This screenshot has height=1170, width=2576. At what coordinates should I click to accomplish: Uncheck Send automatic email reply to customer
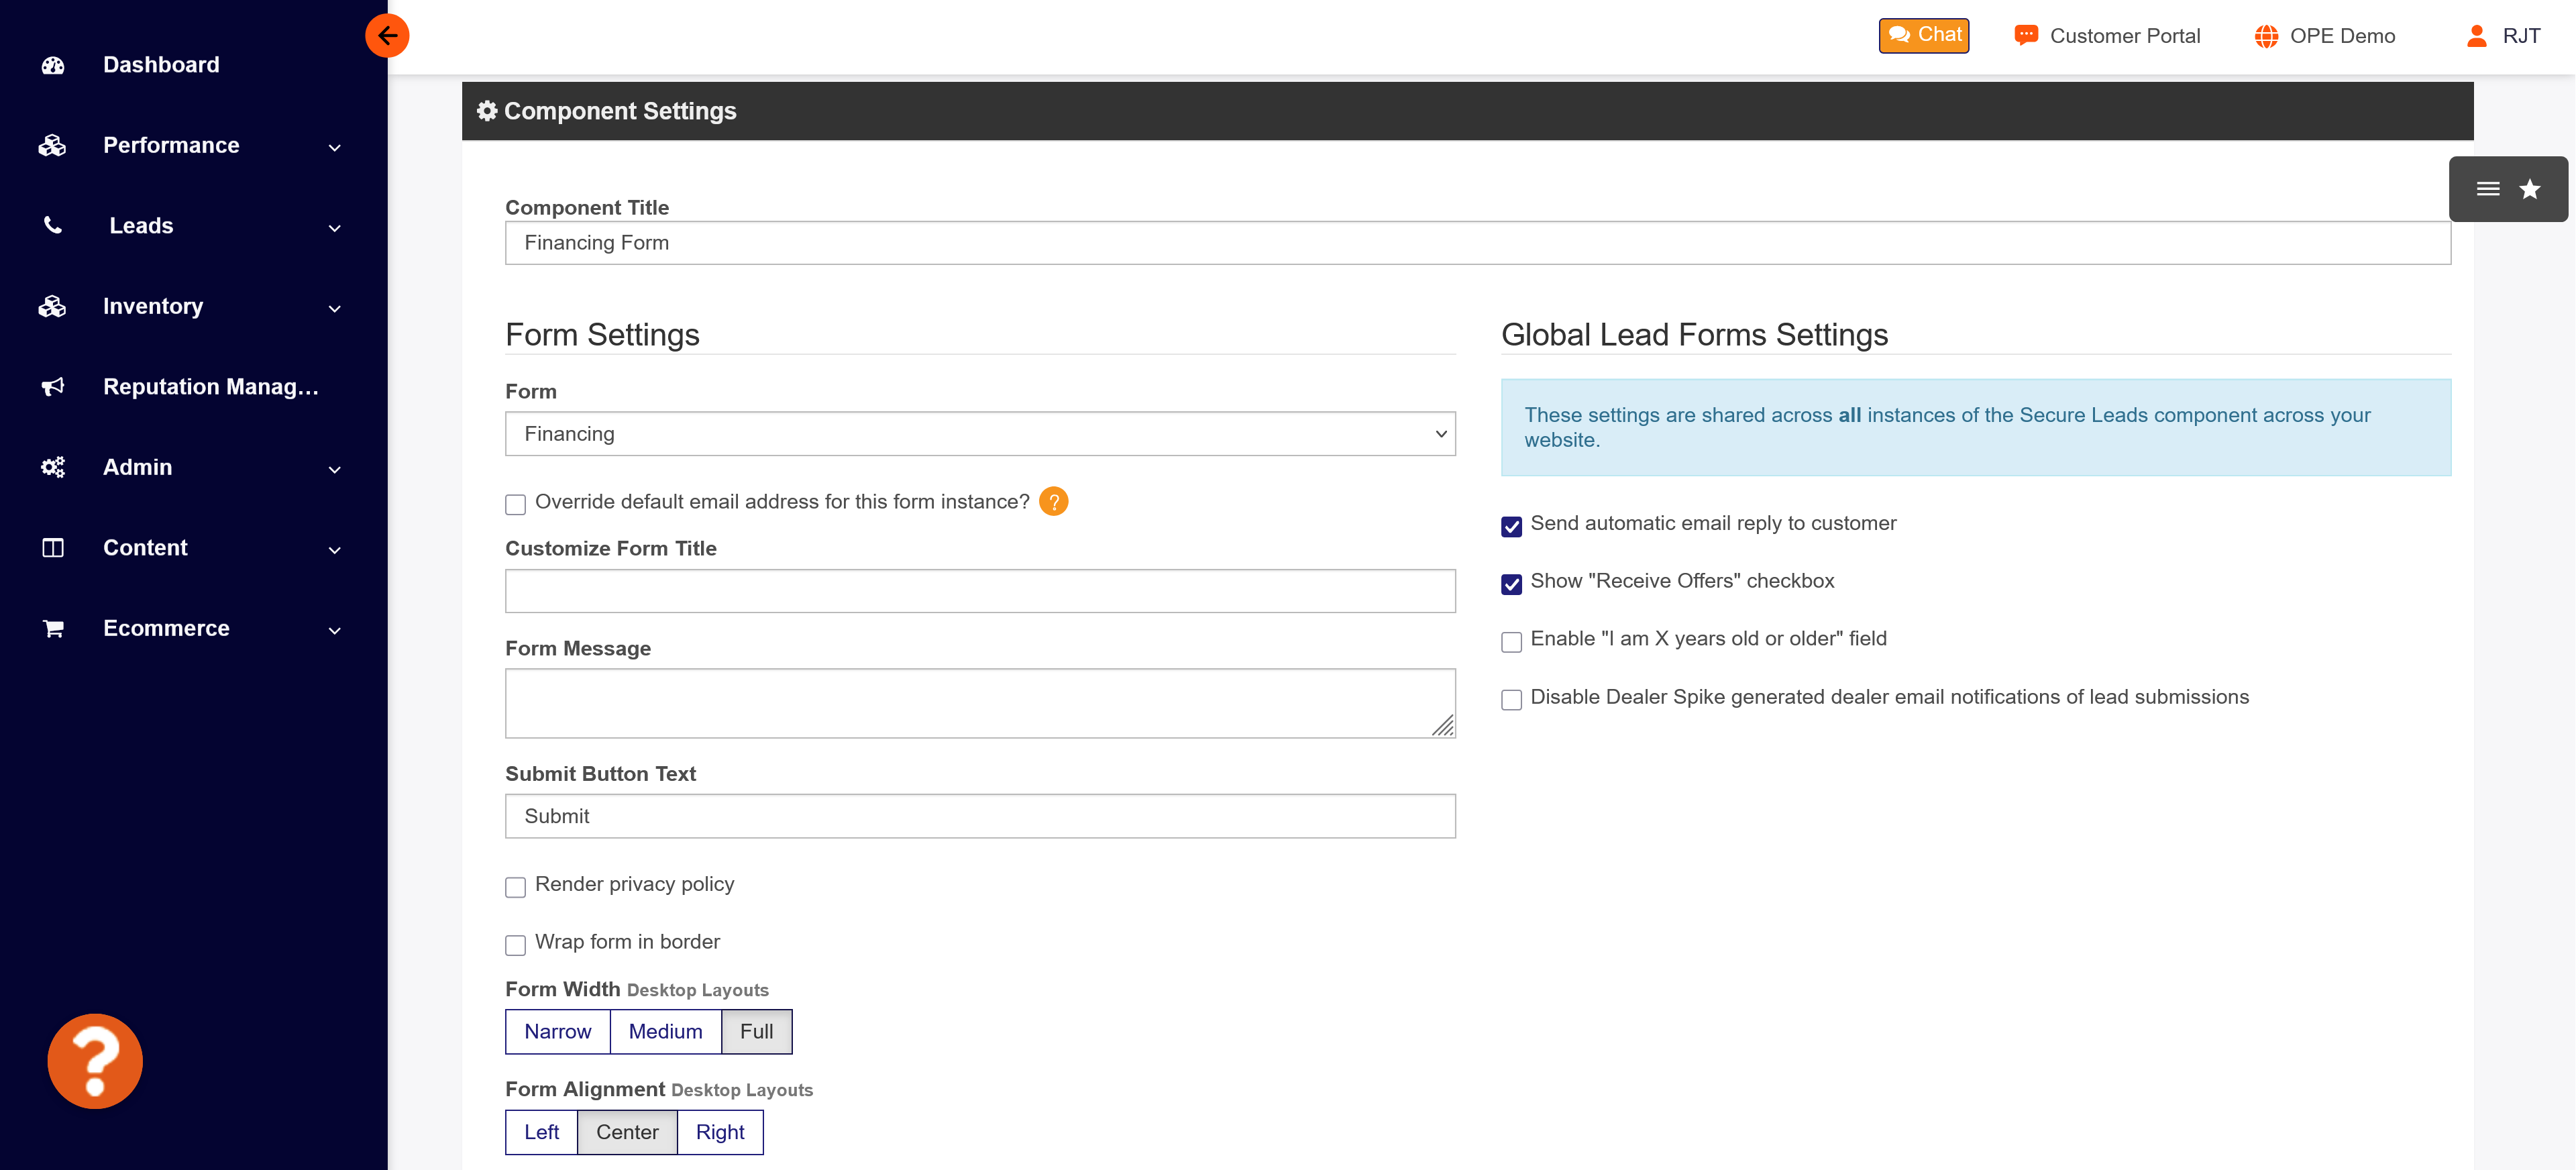click(x=1511, y=526)
